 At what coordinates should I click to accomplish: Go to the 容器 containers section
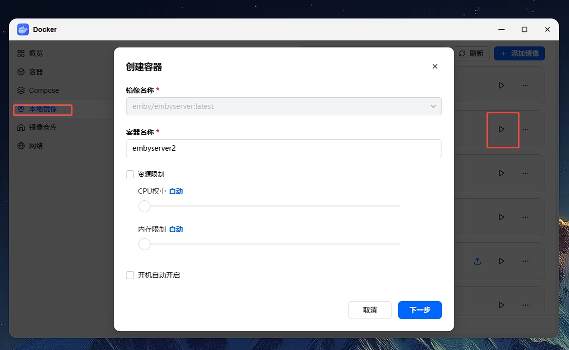[30, 72]
